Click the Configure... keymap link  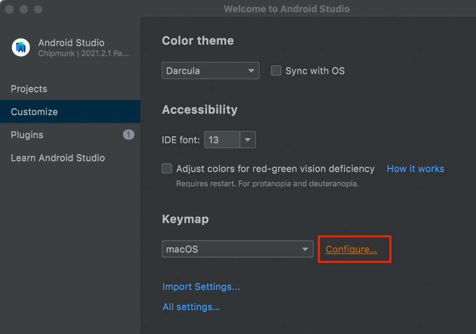coord(351,249)
